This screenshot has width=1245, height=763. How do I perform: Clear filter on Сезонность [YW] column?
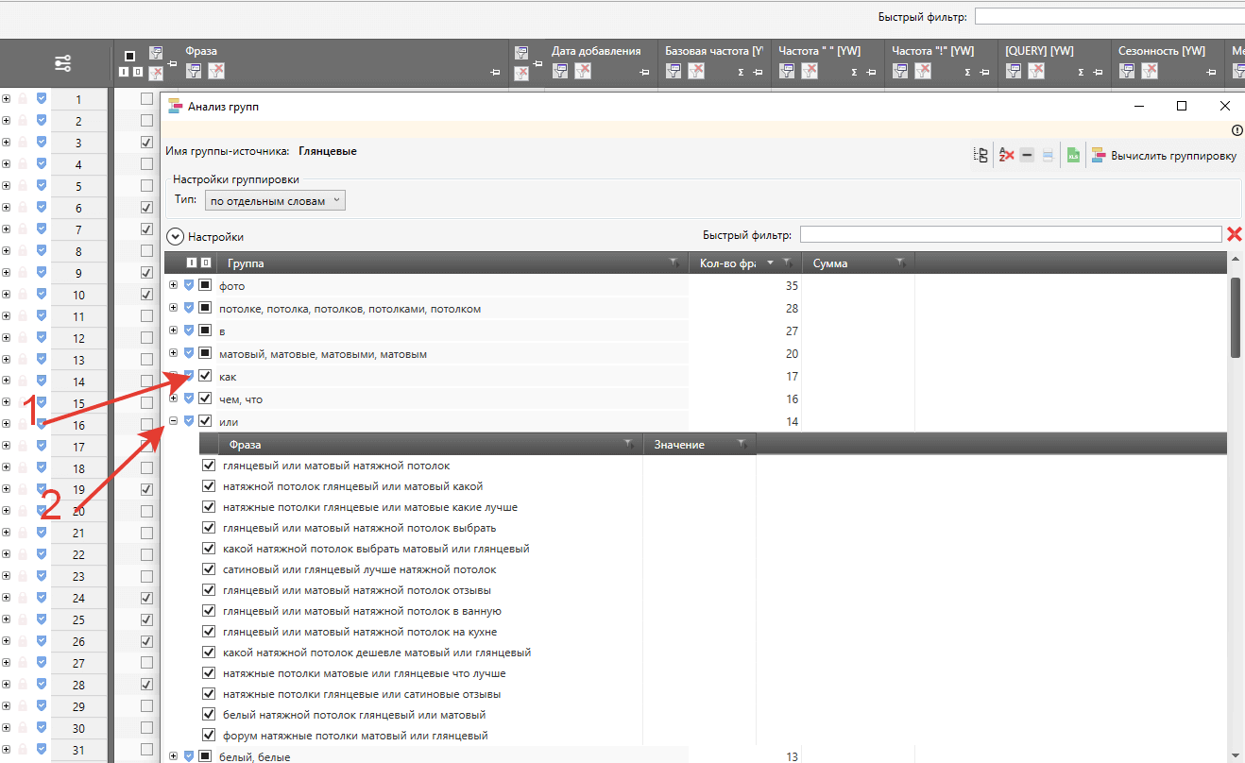(x=1150, y=71)
